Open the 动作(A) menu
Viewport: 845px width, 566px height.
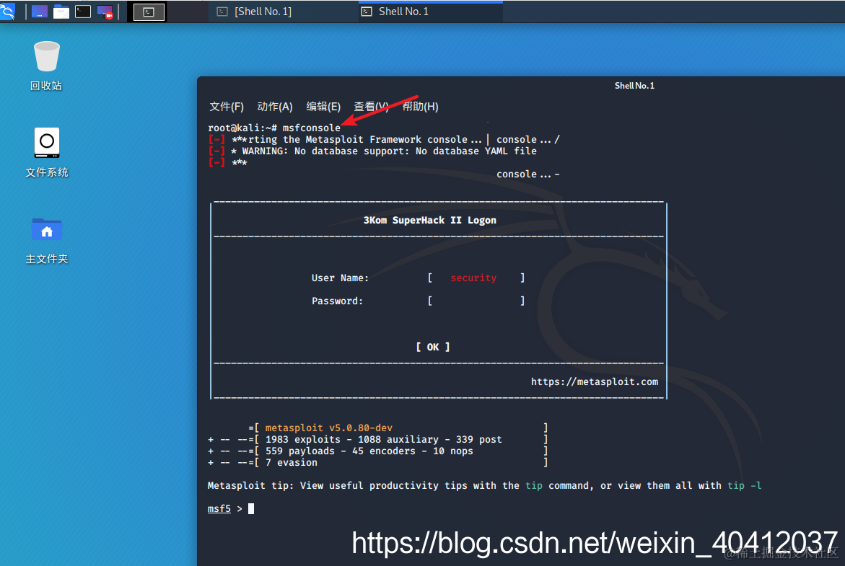coord(275,107)
